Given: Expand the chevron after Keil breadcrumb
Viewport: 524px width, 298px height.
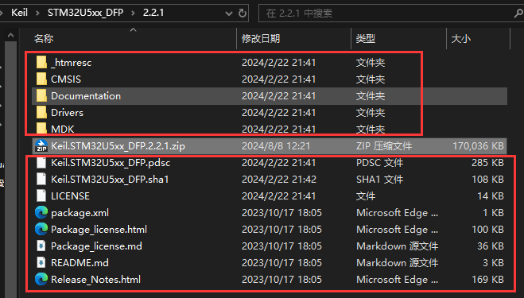Looking at the screenshot, I should click(37, 13).
